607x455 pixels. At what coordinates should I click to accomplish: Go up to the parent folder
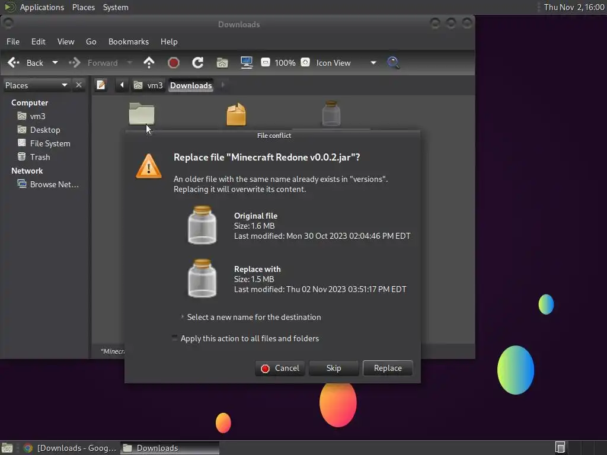(149, 63)
